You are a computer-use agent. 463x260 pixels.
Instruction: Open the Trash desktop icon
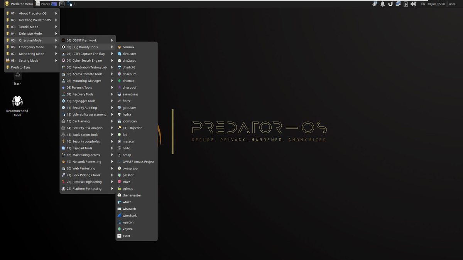click(x=17, y=78)
